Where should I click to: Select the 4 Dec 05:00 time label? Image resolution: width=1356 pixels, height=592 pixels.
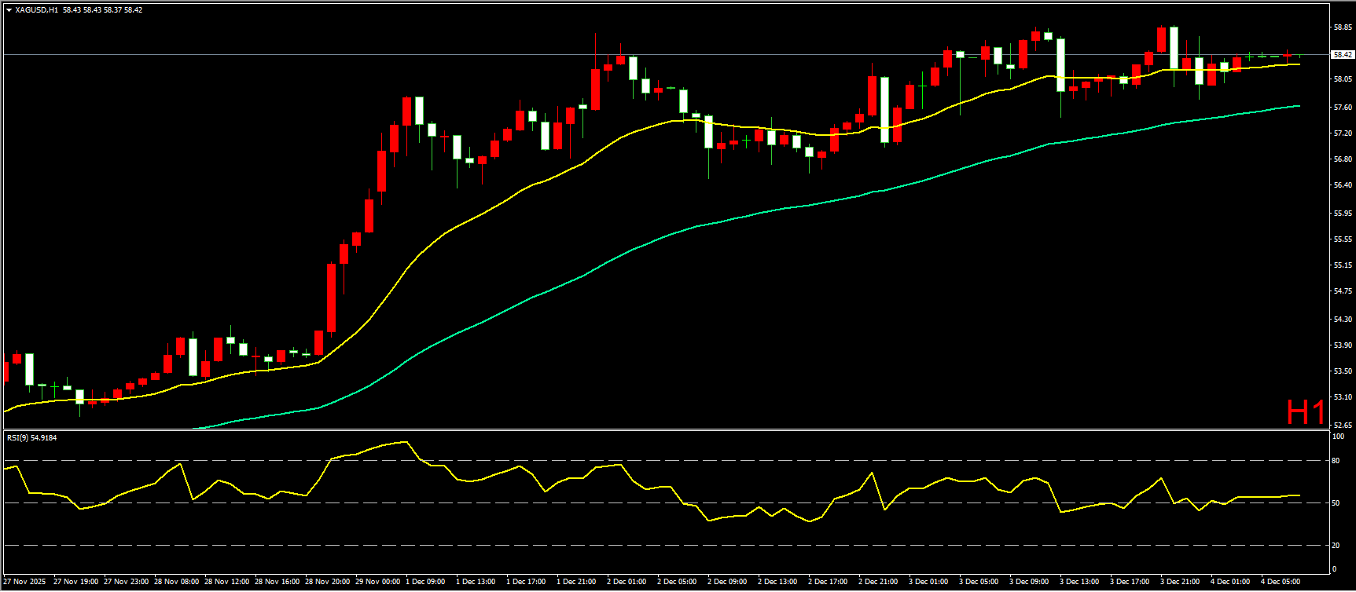1281,582
